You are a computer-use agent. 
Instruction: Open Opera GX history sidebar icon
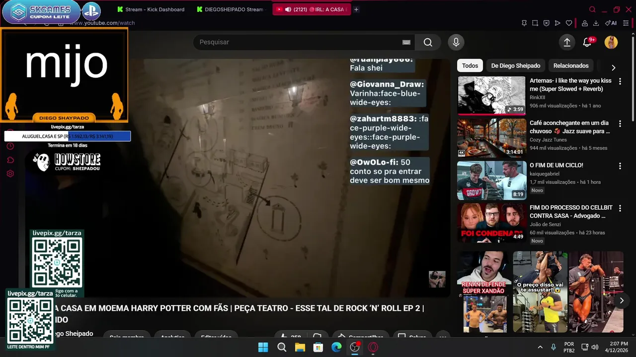click(10, 146)
